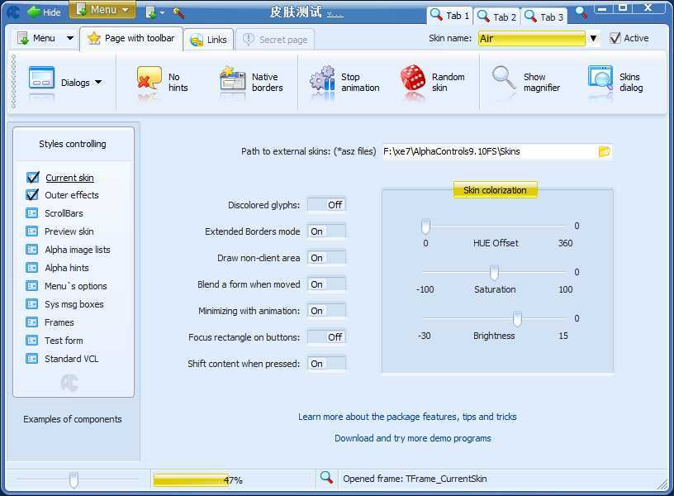674x496 pixels.
Task: Open the yellow Menu dropdown in title bar
Action: pyautogui.click(x=102, y=10)
